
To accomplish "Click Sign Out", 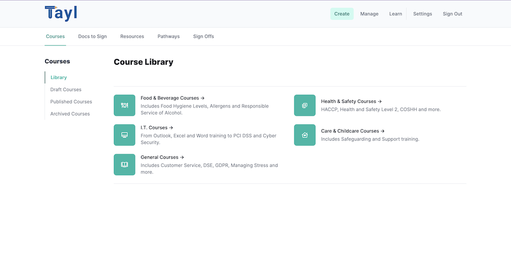I will (452, 14).
